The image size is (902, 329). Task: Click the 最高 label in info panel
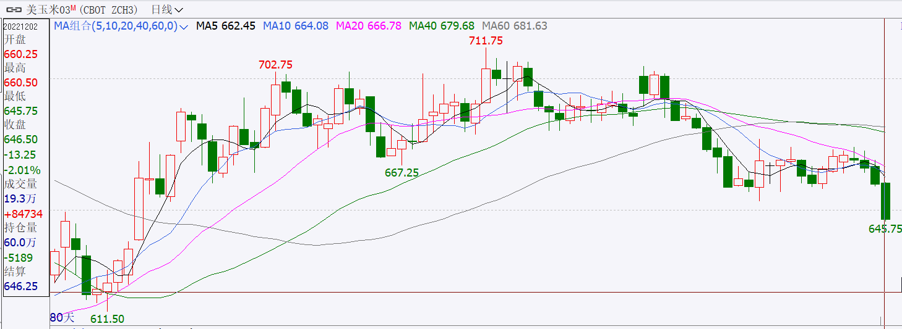click(15, 69)
